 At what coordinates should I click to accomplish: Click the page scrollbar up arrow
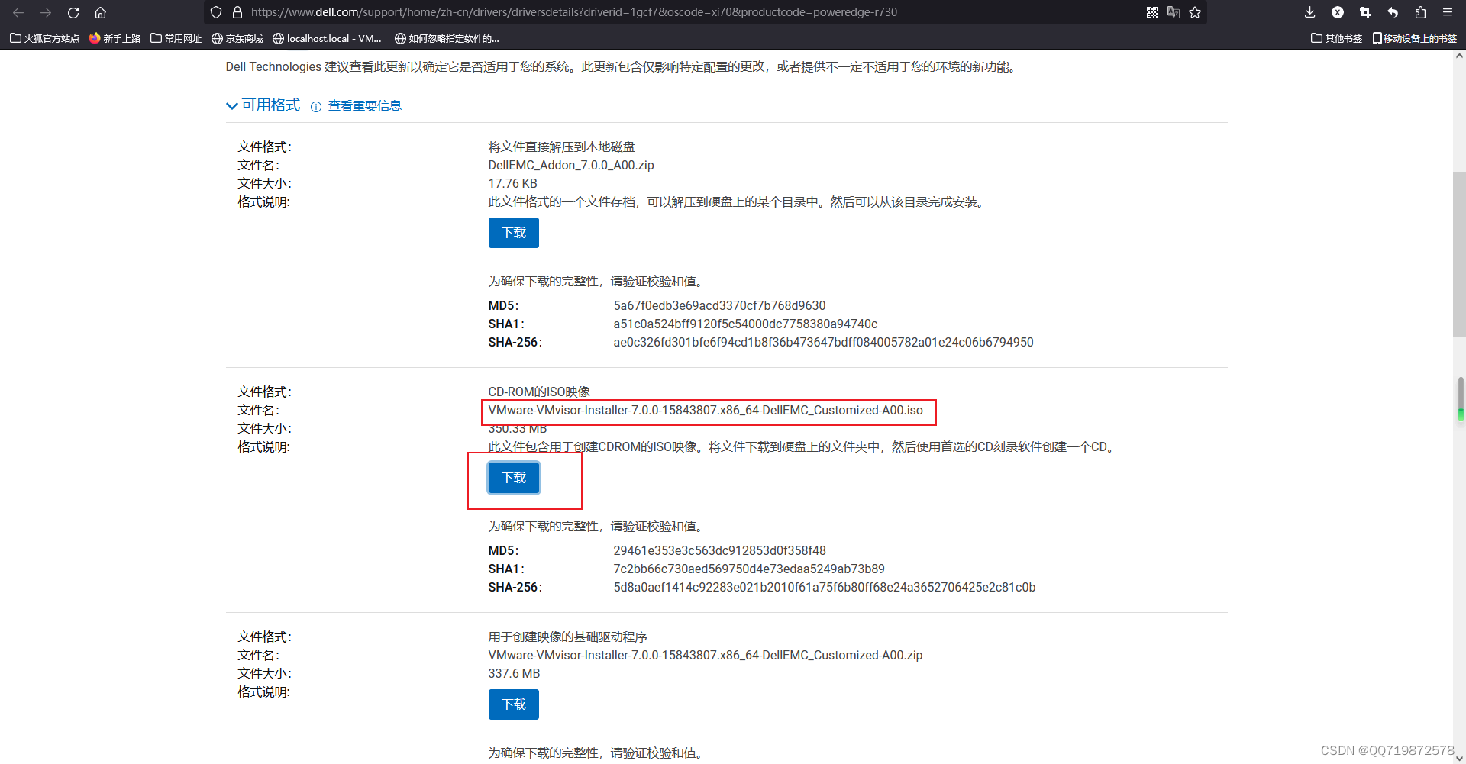tap(1459, 56)
